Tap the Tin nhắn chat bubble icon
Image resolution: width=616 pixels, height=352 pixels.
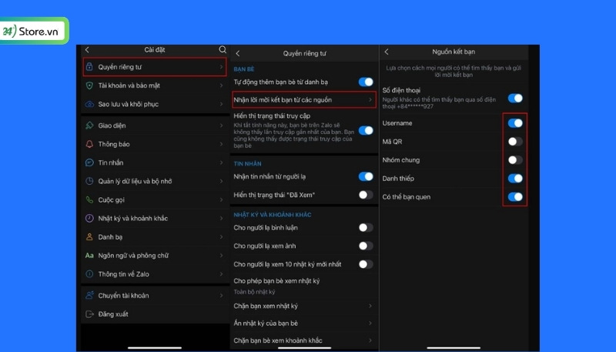point(89,163)
